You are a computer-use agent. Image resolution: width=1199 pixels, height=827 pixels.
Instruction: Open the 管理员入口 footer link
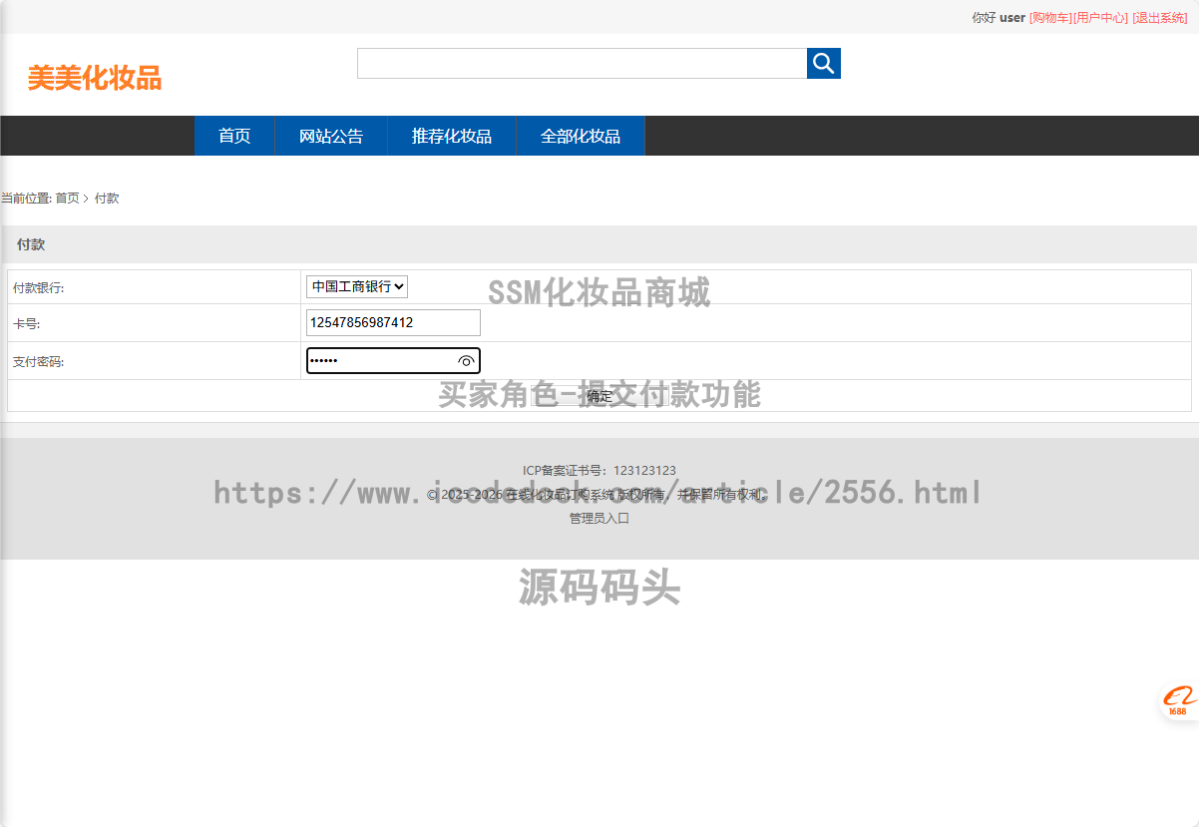(599, 519)
